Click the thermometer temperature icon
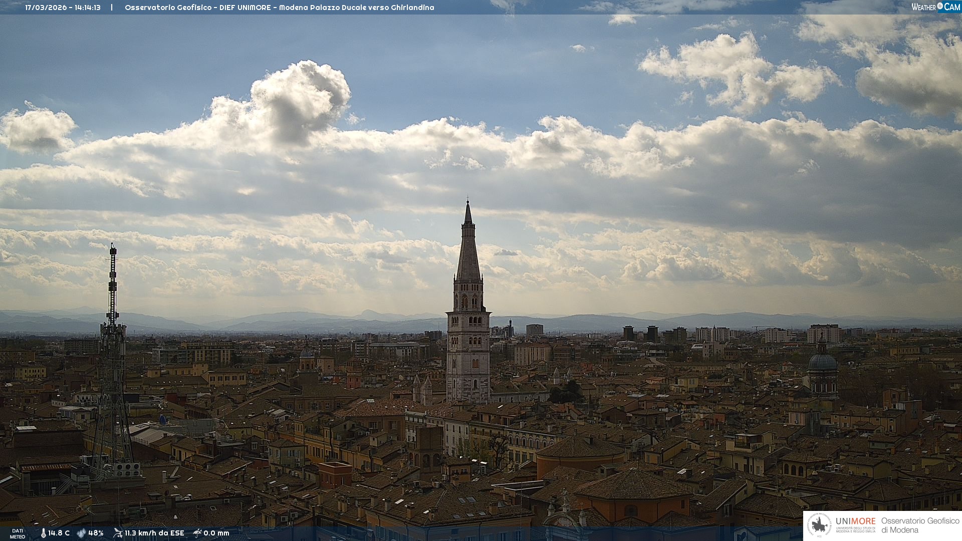The width and height of the screenshot is (962, 541). pos(43,533)
